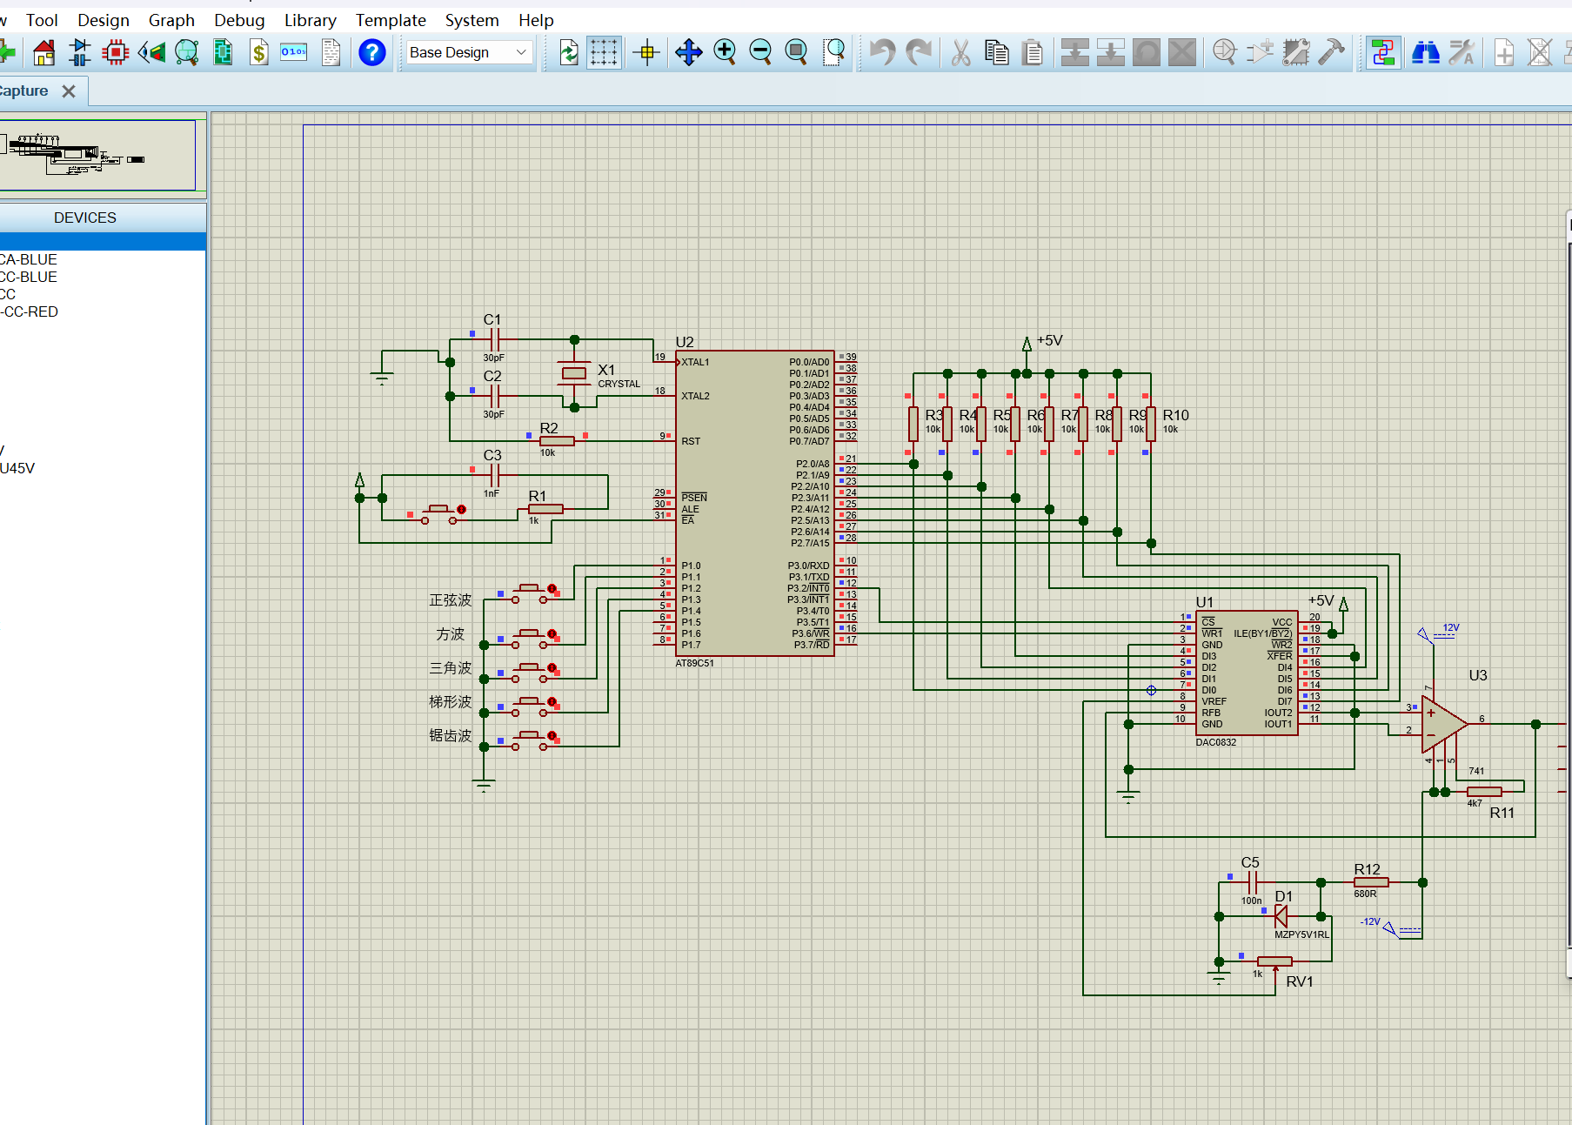Click the Copy to clipboard icon
Image resolution: width=1572 pixels, height=1125 pixels.
coord(996,53)
